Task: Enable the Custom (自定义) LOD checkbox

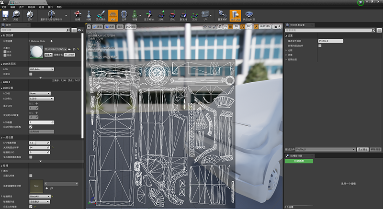Action: tap(31, 74)
